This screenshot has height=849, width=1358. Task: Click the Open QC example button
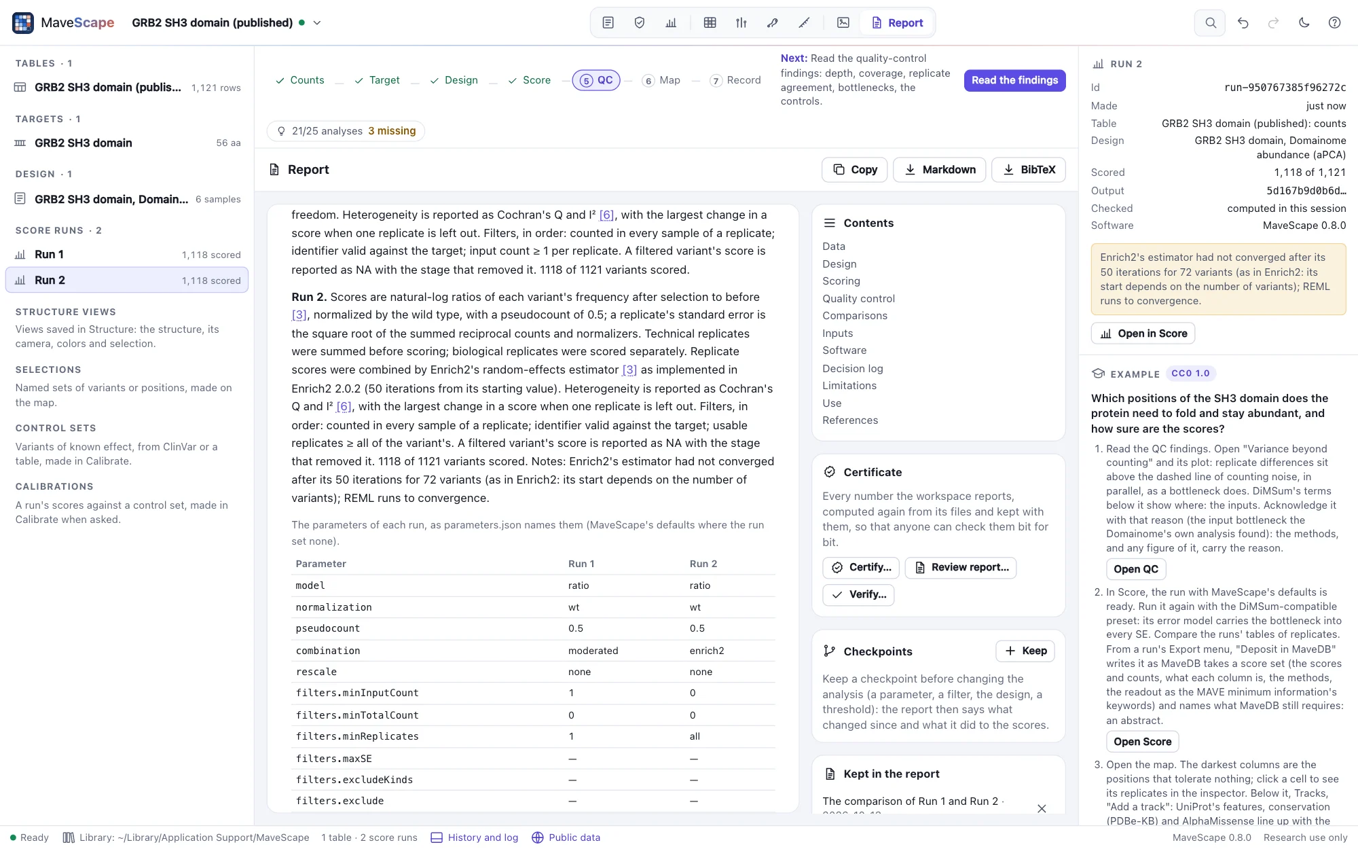(x=1136, y=569)
